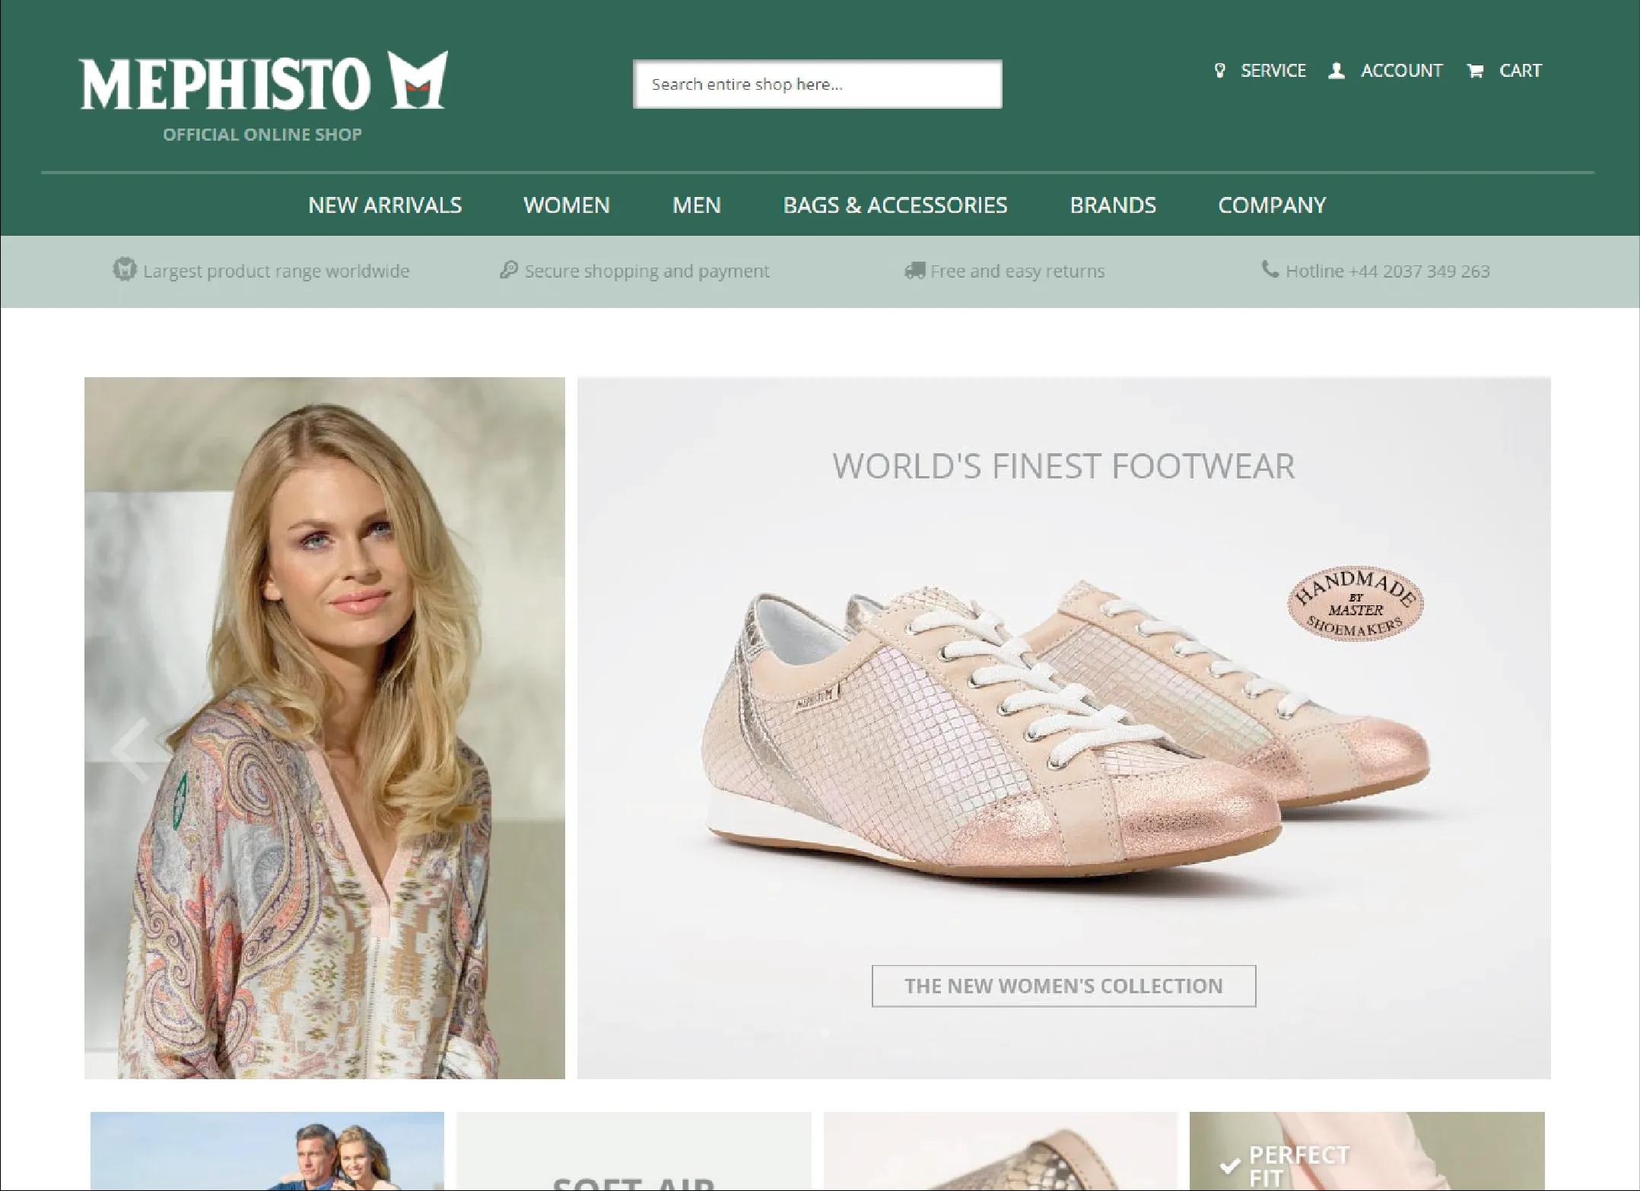Select the BRANDS menu item
The image size is (1640, 1191).
(1112, 205)
